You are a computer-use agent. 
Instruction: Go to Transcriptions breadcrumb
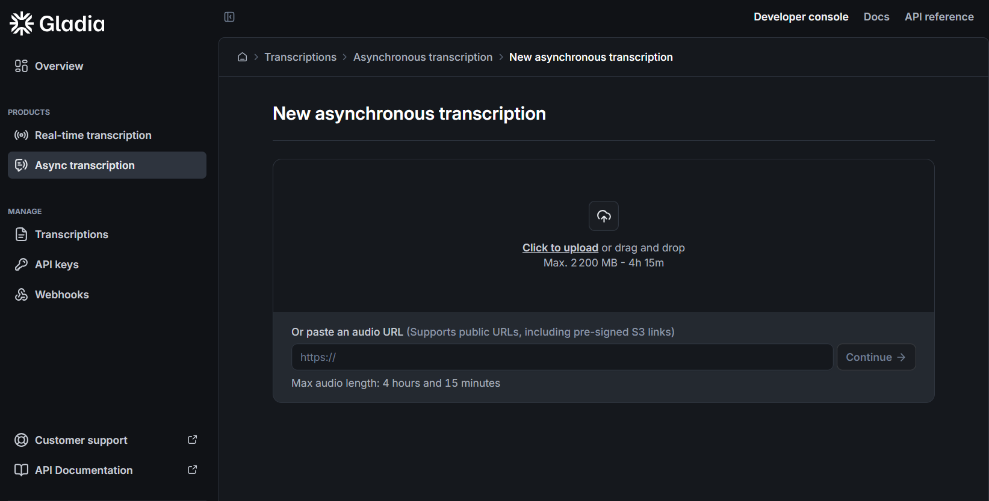click(300, 57)
